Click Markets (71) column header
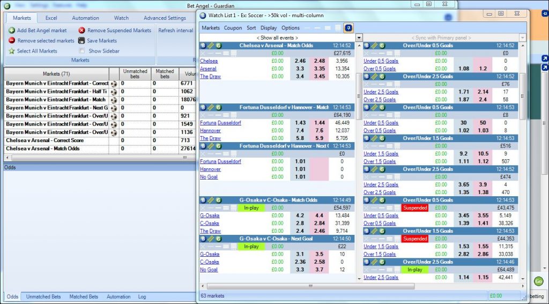This screenshot has height=304, width=549. coord(56,74)
